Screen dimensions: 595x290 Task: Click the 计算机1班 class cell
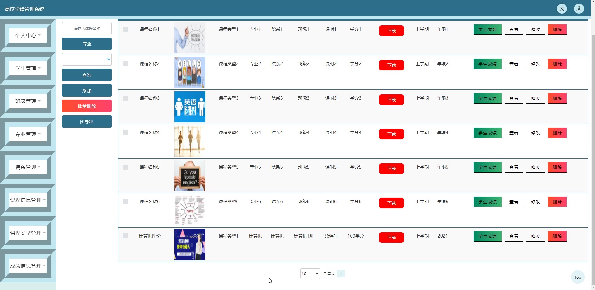(304, 236)
